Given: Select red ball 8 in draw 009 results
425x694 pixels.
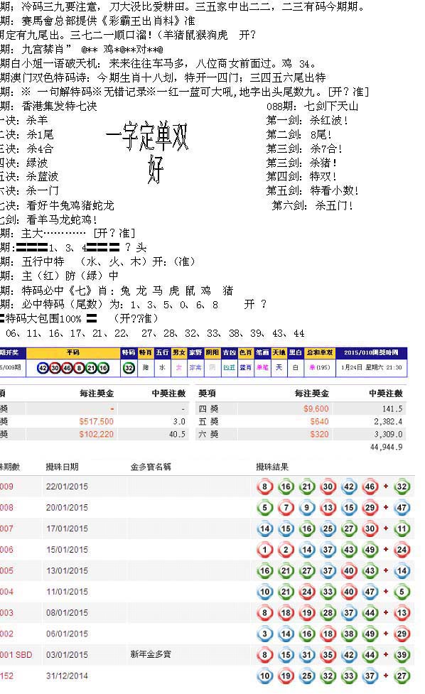Looking at the screenshot, I should click(265, 487).
